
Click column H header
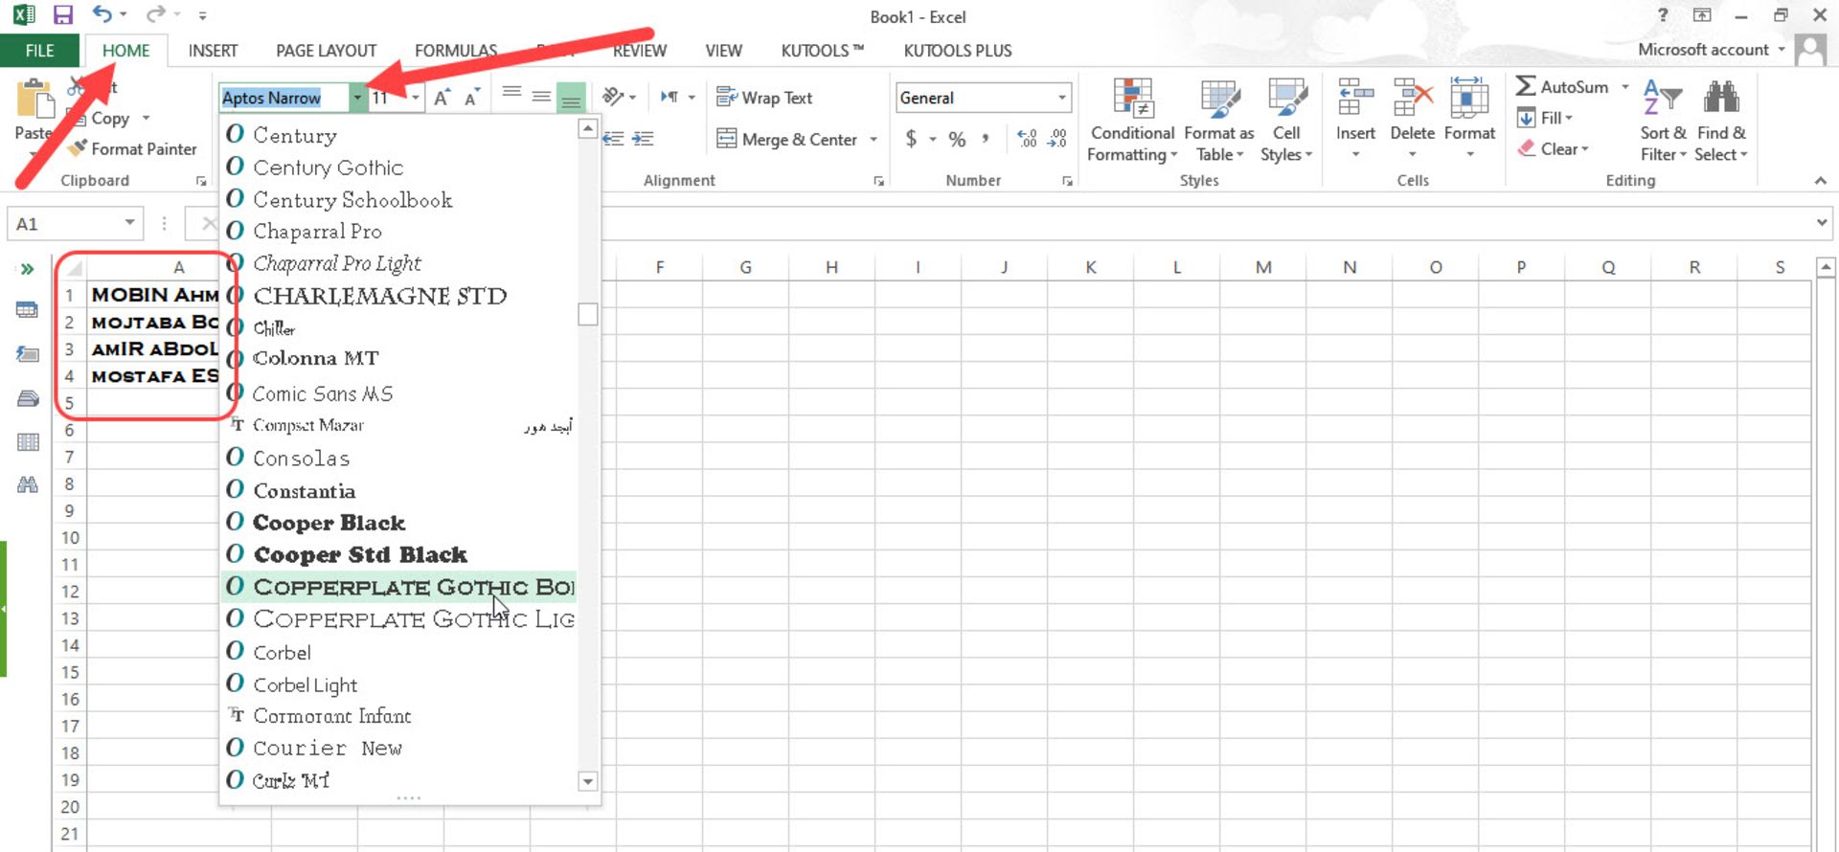coord(831,268)
